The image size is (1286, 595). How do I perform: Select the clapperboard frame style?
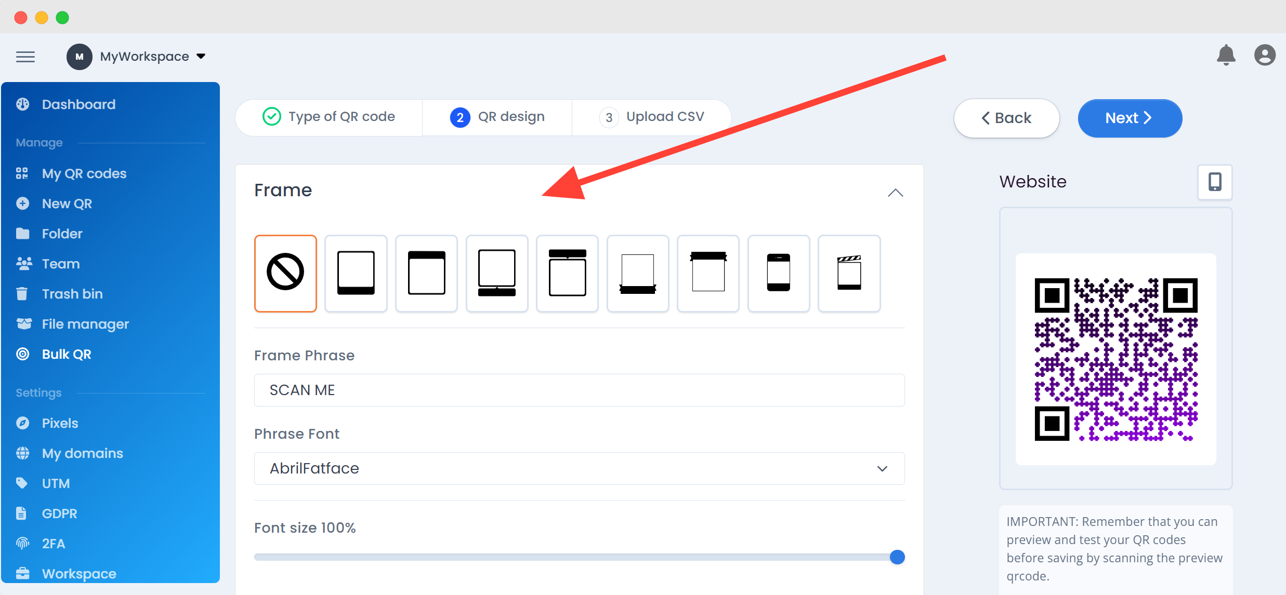pyautogui.click(x=849, y=274)
